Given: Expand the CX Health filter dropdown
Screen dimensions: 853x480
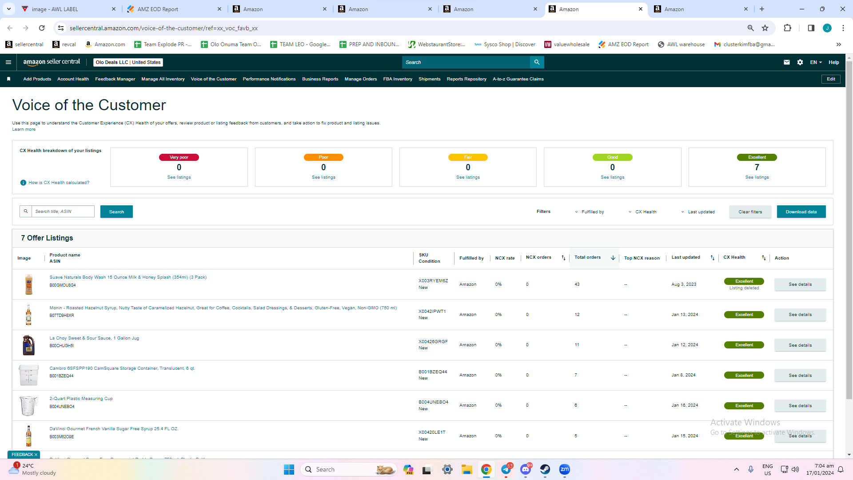Looking at the screenshot, I should [x=642, y=212].
